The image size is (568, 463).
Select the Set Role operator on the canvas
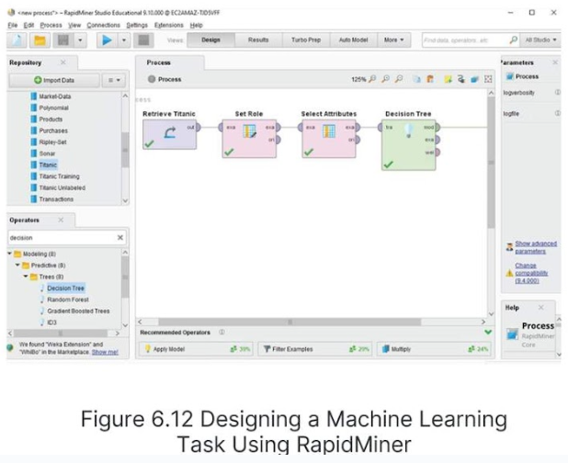point(249,139)
